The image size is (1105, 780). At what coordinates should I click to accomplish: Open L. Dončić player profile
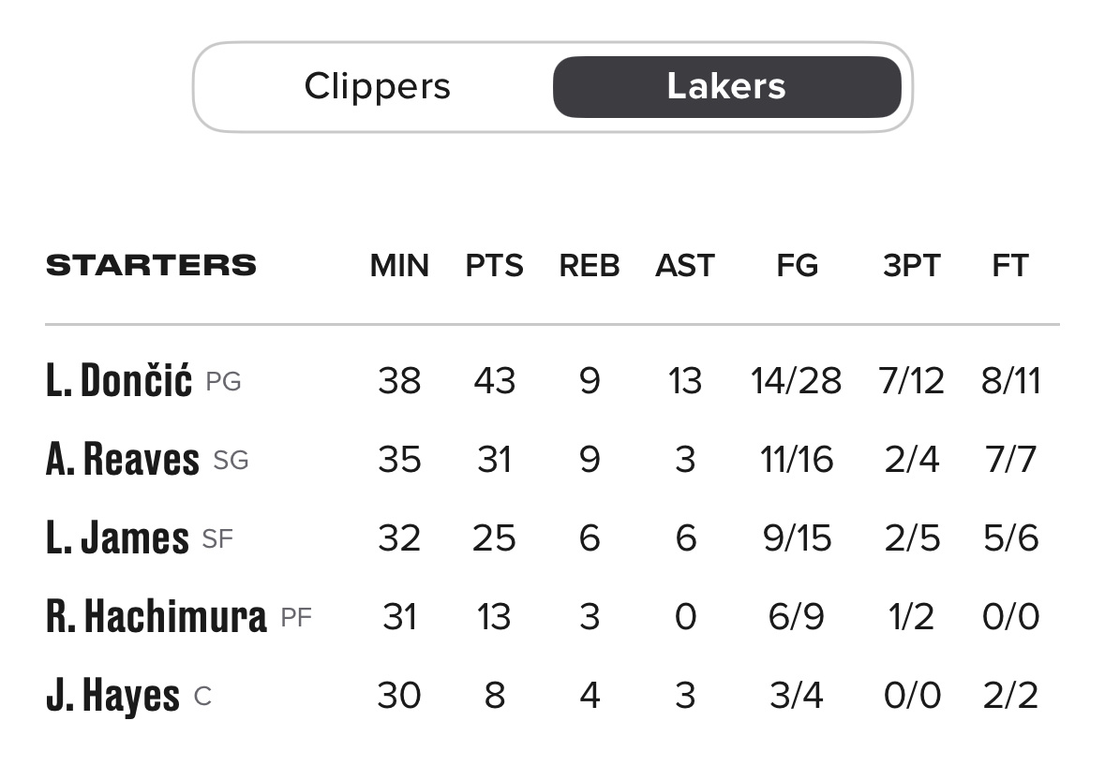tap(119, 381)
